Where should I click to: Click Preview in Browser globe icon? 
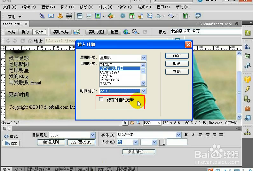coord(126,32)
